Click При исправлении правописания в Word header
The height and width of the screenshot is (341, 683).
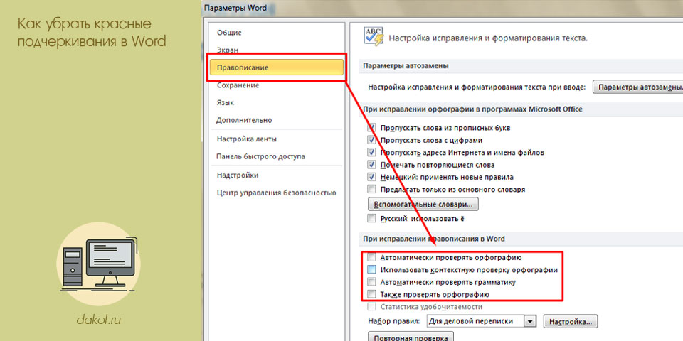(434, 239)
